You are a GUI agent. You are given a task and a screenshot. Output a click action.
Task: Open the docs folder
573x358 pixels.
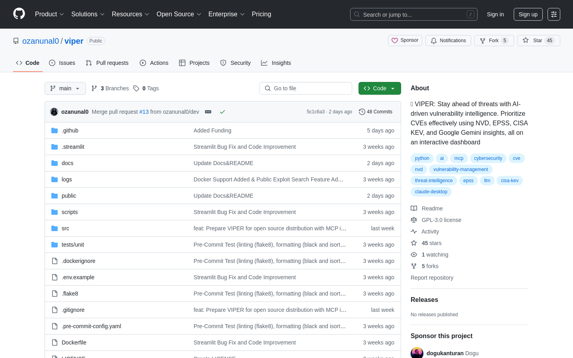tap(67, 163)
